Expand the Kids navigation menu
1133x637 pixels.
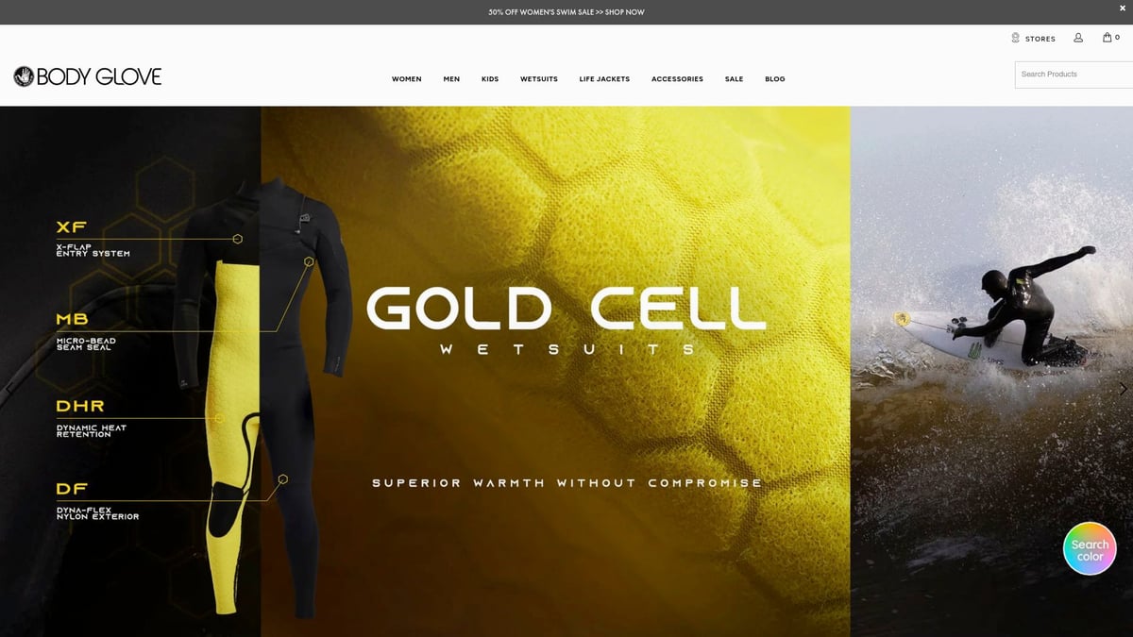(490, 79)
